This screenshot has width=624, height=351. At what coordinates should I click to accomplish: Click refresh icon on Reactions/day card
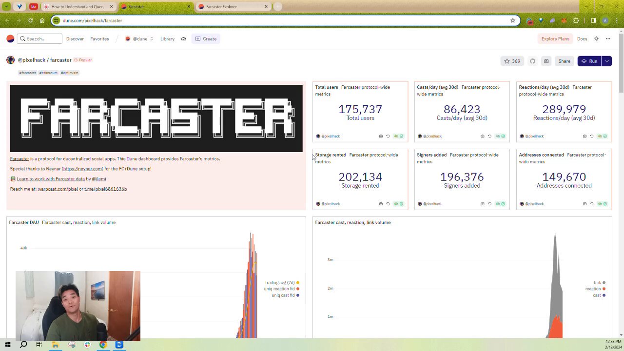click(592, 136)
